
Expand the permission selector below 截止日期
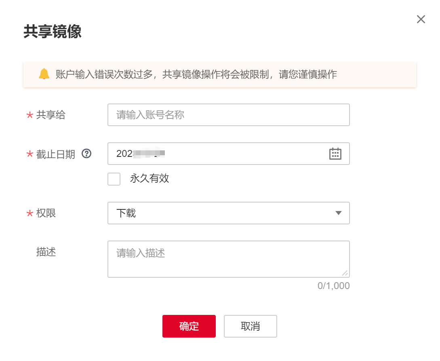tap(228, 213)
